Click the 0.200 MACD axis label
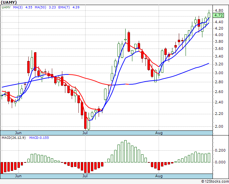Viewport: 229px width, 184px height. [x=220, y=150]
